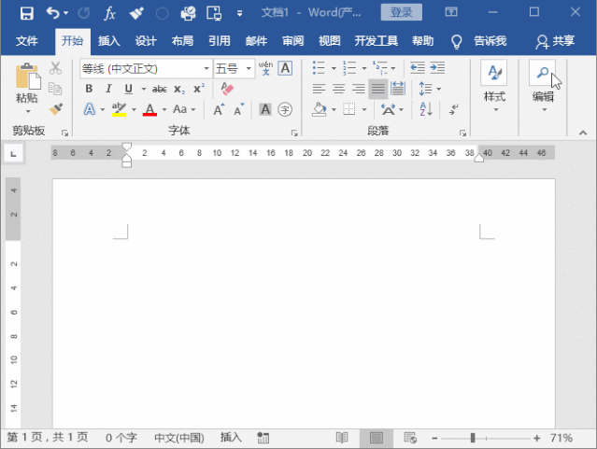
Task: Expand the underline style options arrow
Action: pos(144,89)
